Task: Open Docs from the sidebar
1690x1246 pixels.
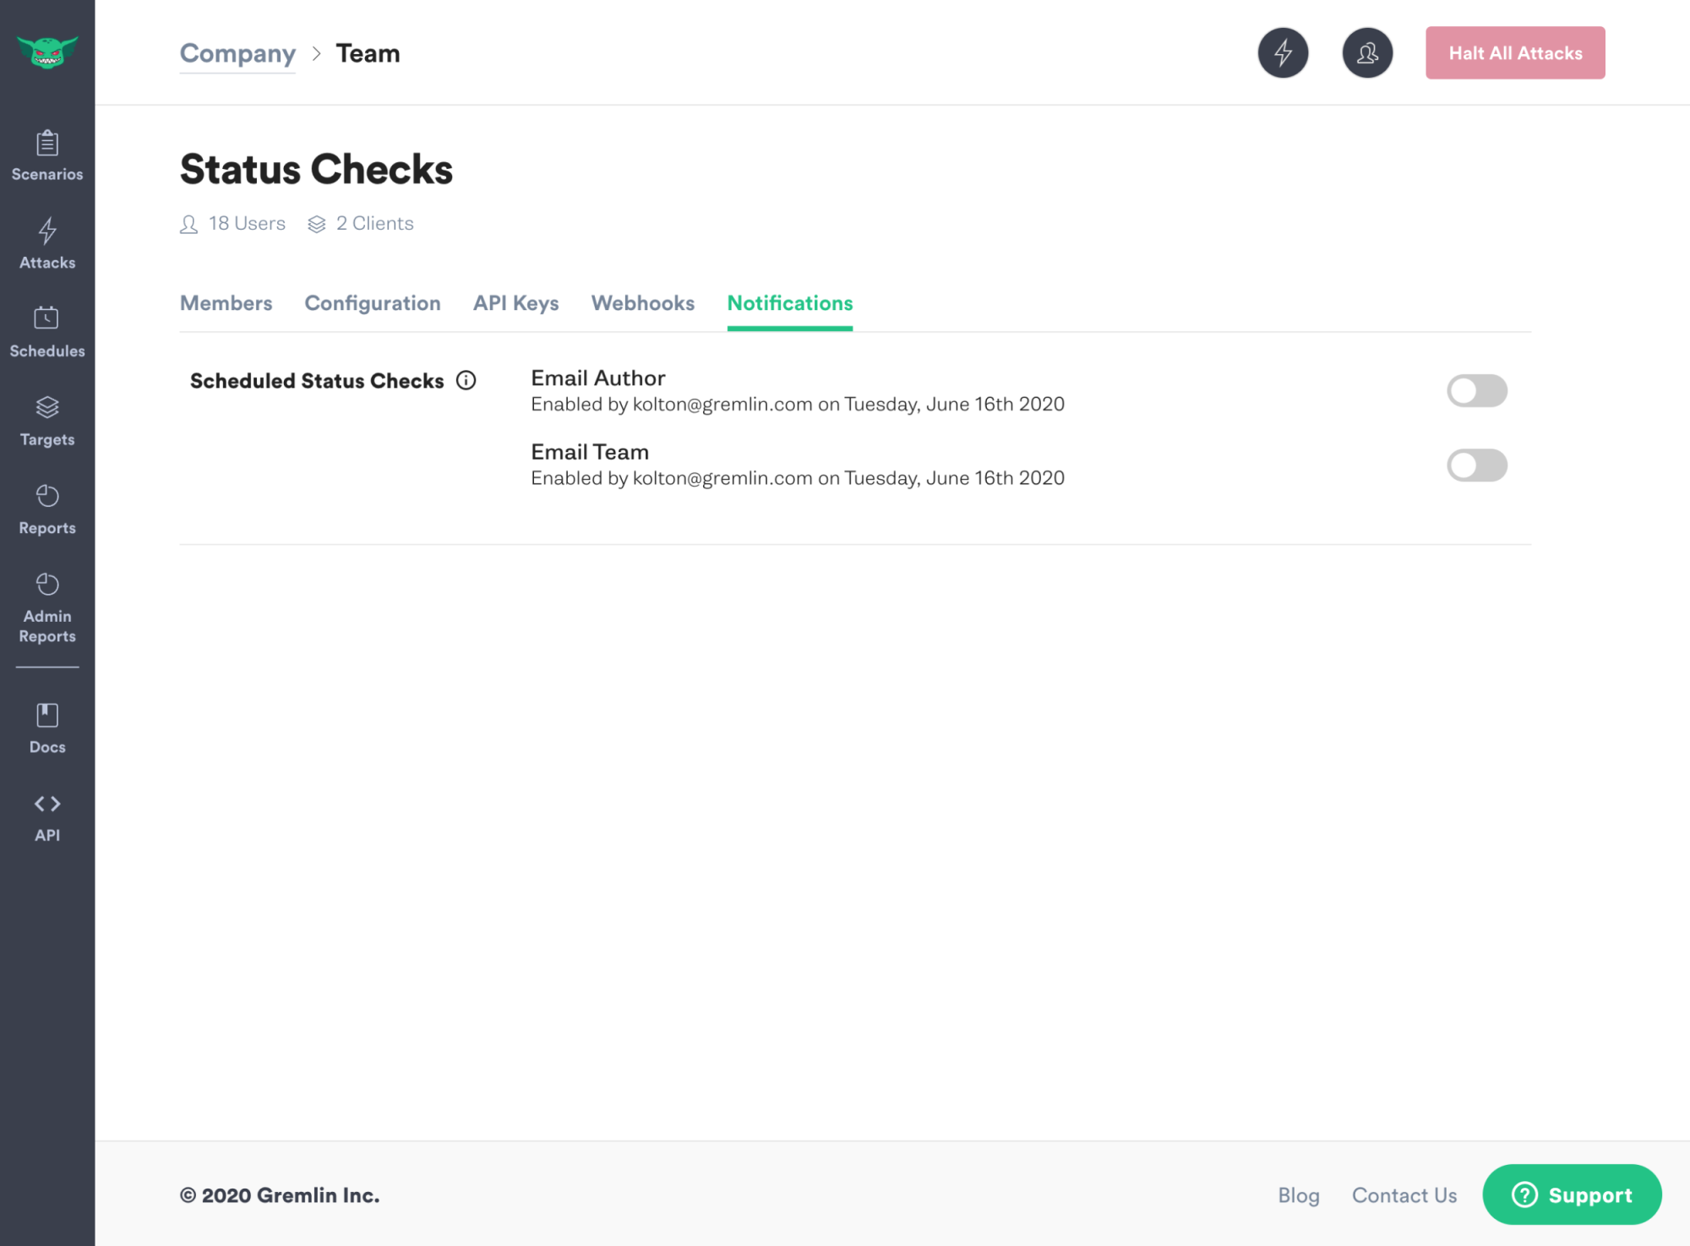Action: (47, 728)
